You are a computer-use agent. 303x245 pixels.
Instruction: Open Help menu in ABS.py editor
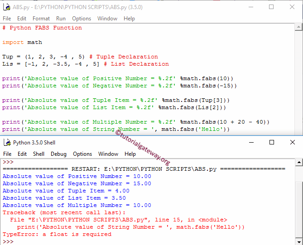click(129, 19)
